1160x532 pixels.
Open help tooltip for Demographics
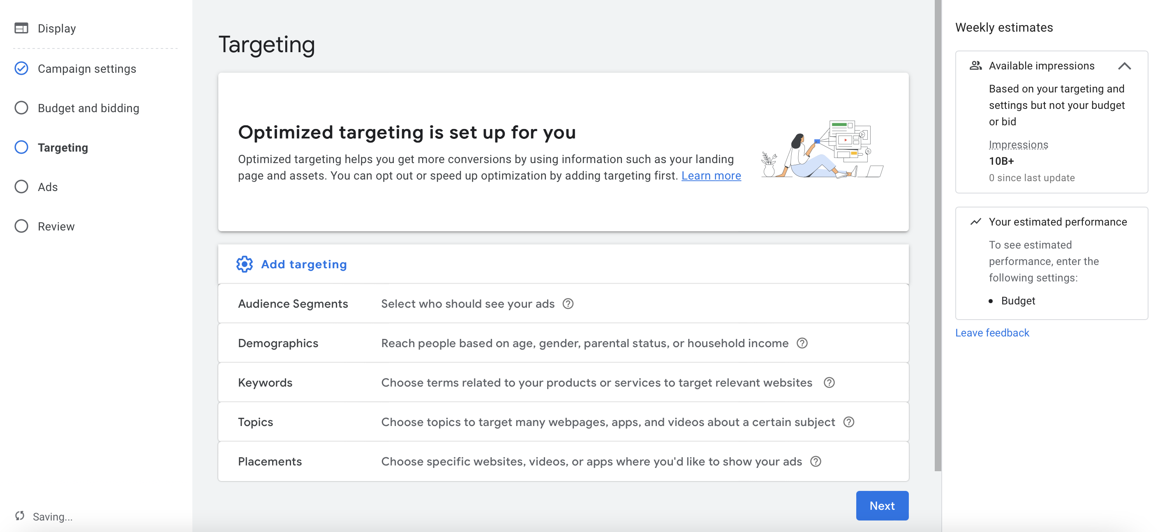[x=802, y=343]
